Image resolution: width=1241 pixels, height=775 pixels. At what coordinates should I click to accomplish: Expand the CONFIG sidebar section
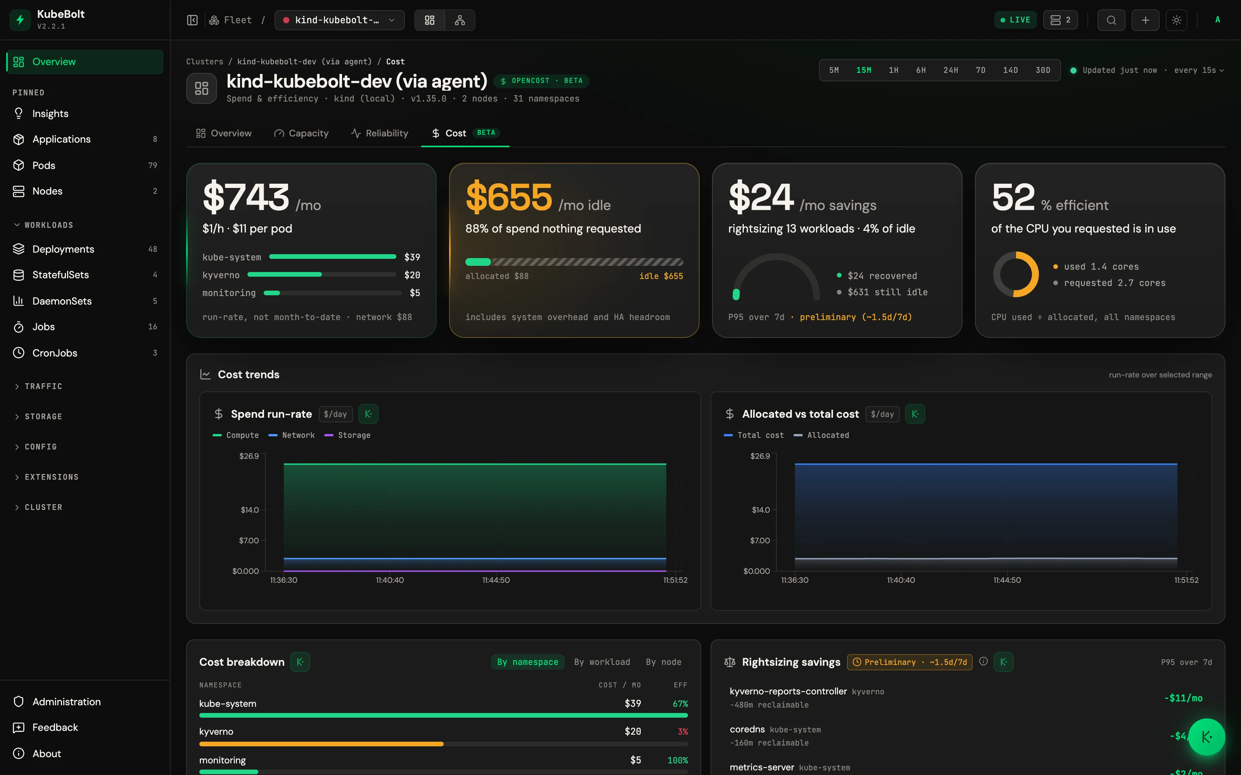pyautogui.click(x=35, y=446)
